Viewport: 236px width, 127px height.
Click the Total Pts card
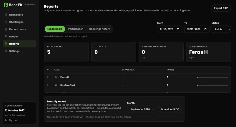114,52
